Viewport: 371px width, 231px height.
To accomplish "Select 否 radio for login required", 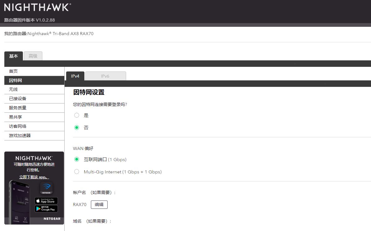I will point(77,127).
